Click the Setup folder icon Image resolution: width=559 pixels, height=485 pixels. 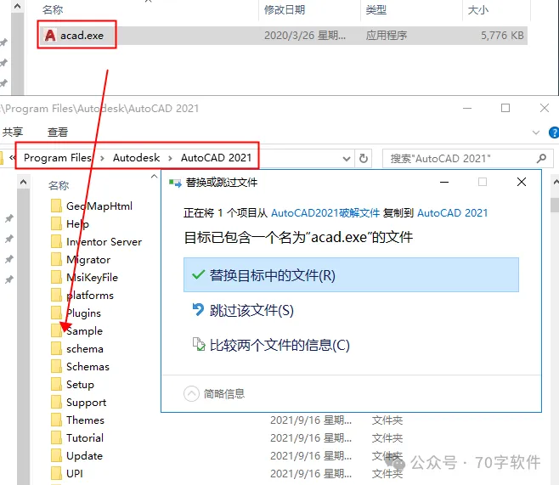click(x=56, y=384)
